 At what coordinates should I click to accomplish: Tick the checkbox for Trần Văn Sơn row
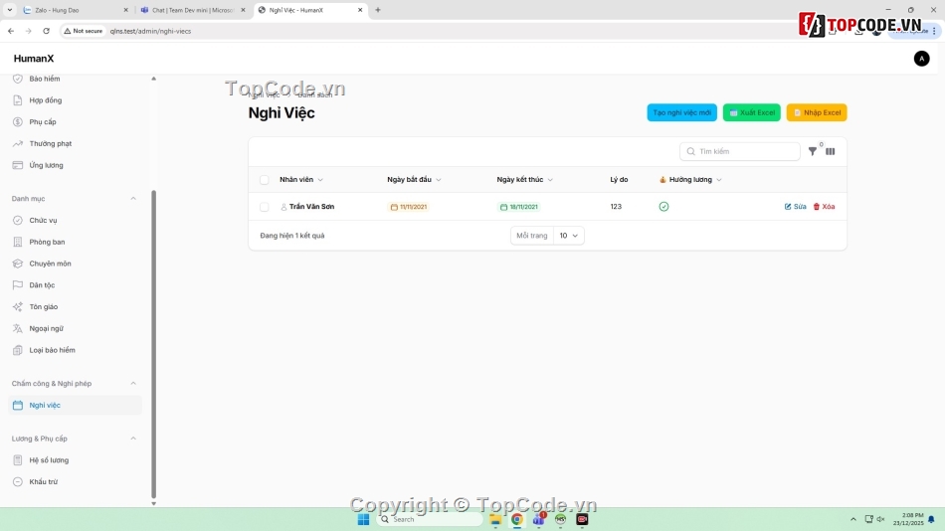pos(264,207)
